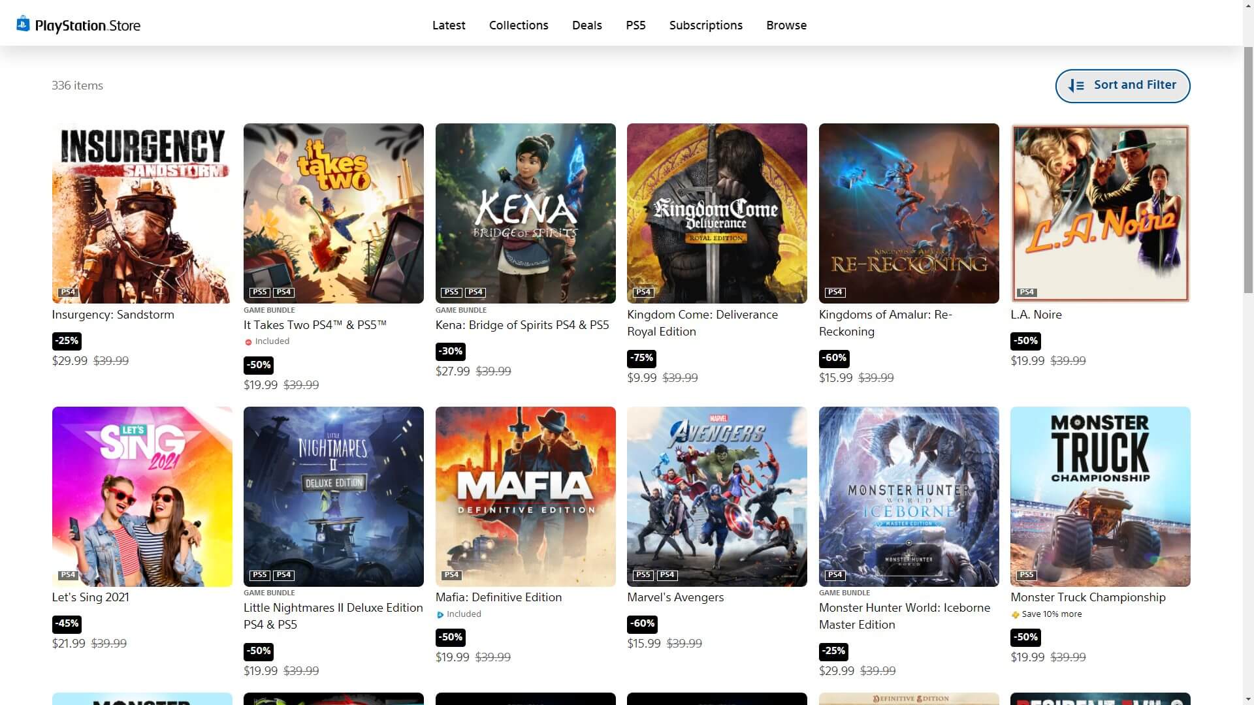1254x705 pixels.
Task: Open the Marvel's Avengers cover thumbnail
Action: pos(716,496)
